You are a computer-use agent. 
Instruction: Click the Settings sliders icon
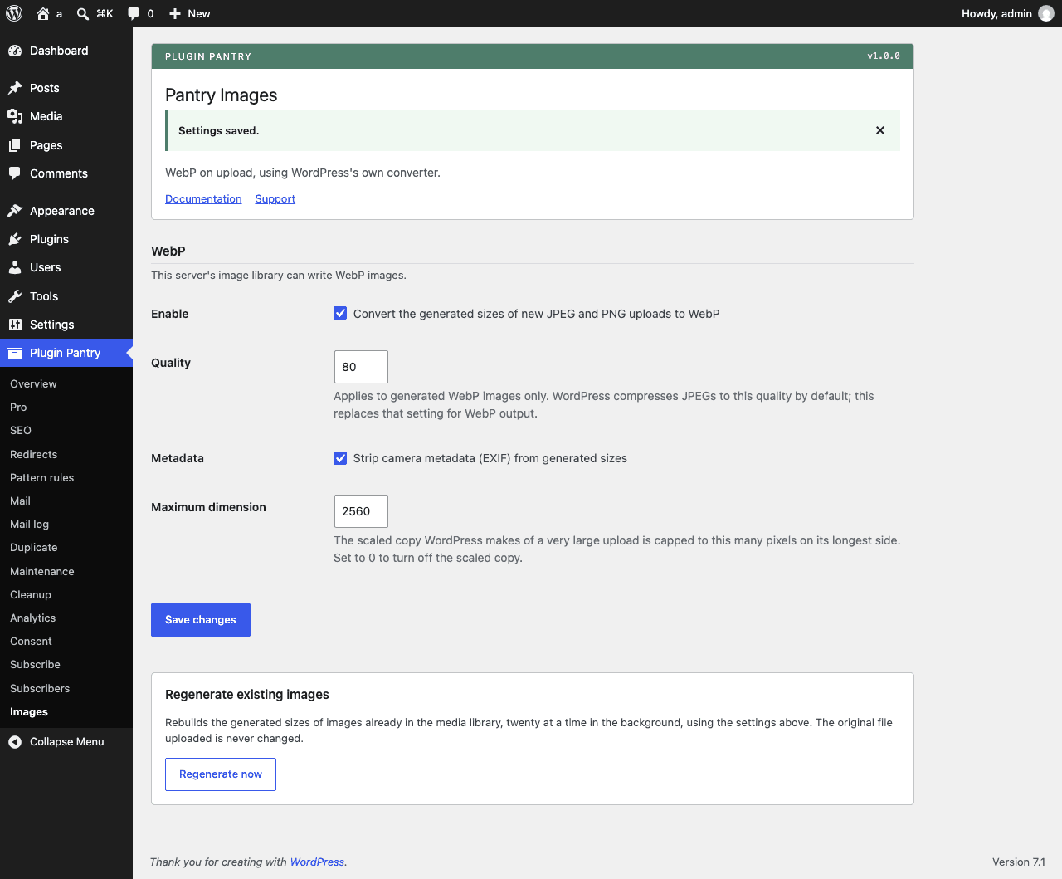tap(15, 325)
